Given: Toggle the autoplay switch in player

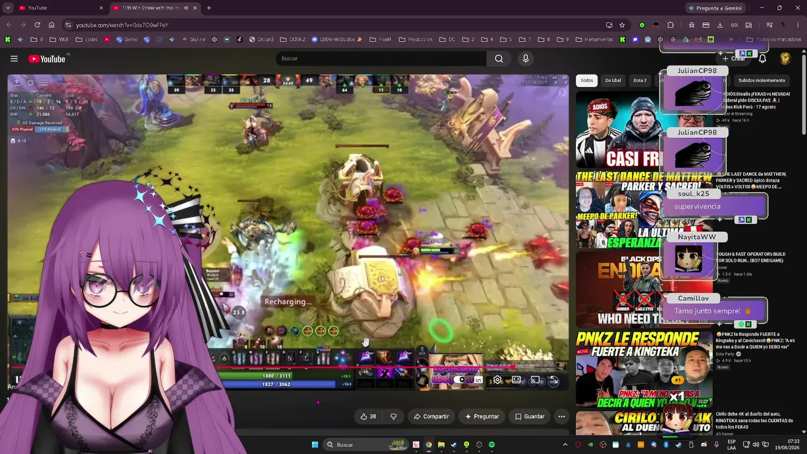Looking at the screenshot, I should [461, 380].
